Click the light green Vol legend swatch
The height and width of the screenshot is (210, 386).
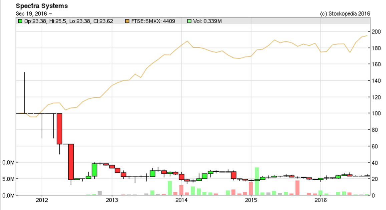(x=189, y=21)
